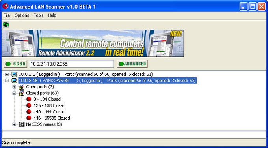This screenshot has width=268, height=148.
Task: Select the NetBIOS names (3) label
Action: (44, 124)
